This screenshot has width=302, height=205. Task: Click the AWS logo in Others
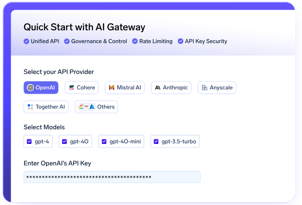(86, 107)
